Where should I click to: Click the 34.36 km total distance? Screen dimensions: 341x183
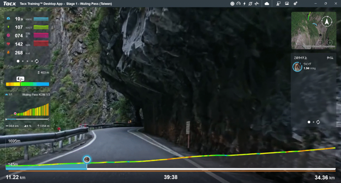(325, 178)
